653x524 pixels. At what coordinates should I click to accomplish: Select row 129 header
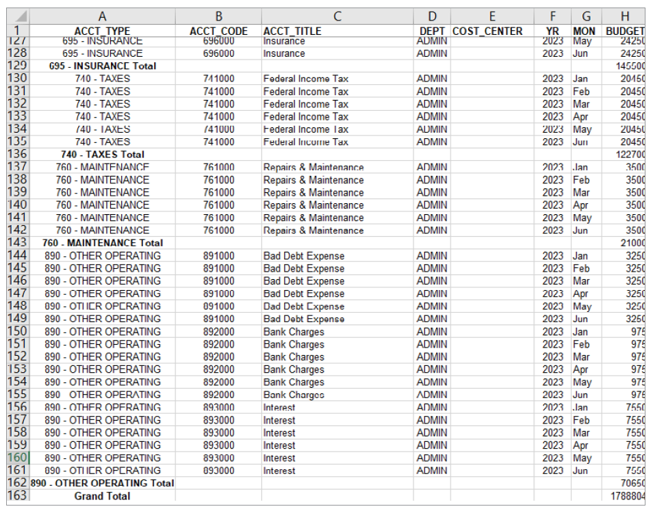click(x=18, y=66)
